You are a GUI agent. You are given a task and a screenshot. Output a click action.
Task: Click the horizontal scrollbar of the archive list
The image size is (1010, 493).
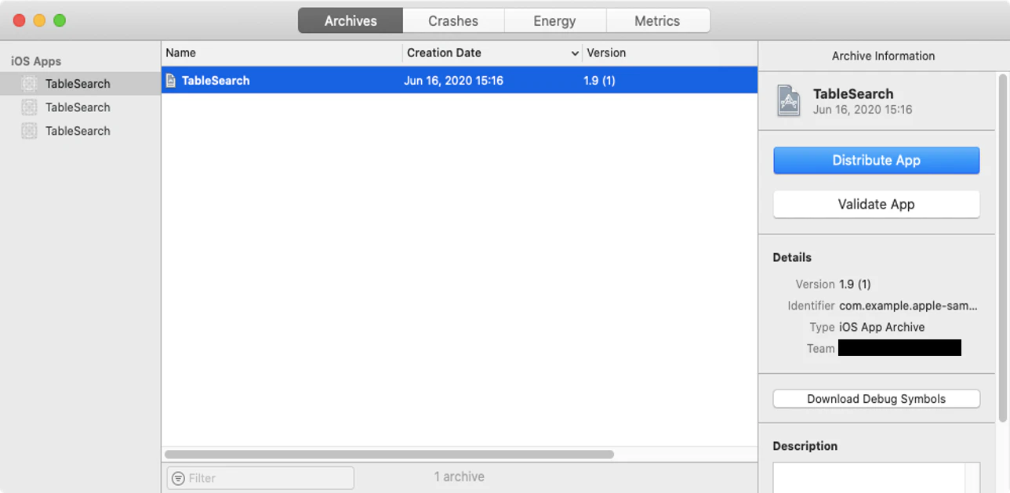(x=389, y=454)
